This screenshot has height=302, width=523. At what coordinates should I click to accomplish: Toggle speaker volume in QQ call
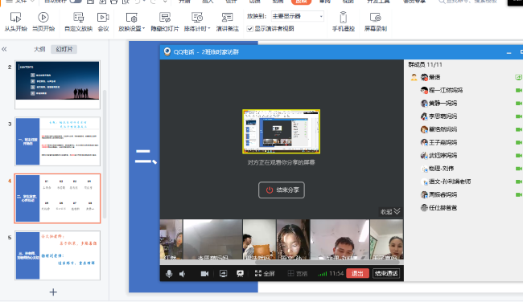coord(182,274)
